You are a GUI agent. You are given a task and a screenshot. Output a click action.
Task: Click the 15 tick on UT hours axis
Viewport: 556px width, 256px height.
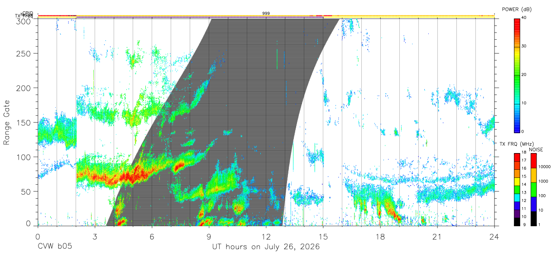[x=323, y=237]
